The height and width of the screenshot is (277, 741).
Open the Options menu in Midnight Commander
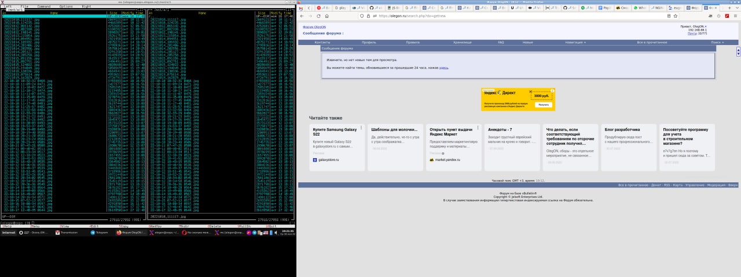pyautogui.click(x=65, y=6)
